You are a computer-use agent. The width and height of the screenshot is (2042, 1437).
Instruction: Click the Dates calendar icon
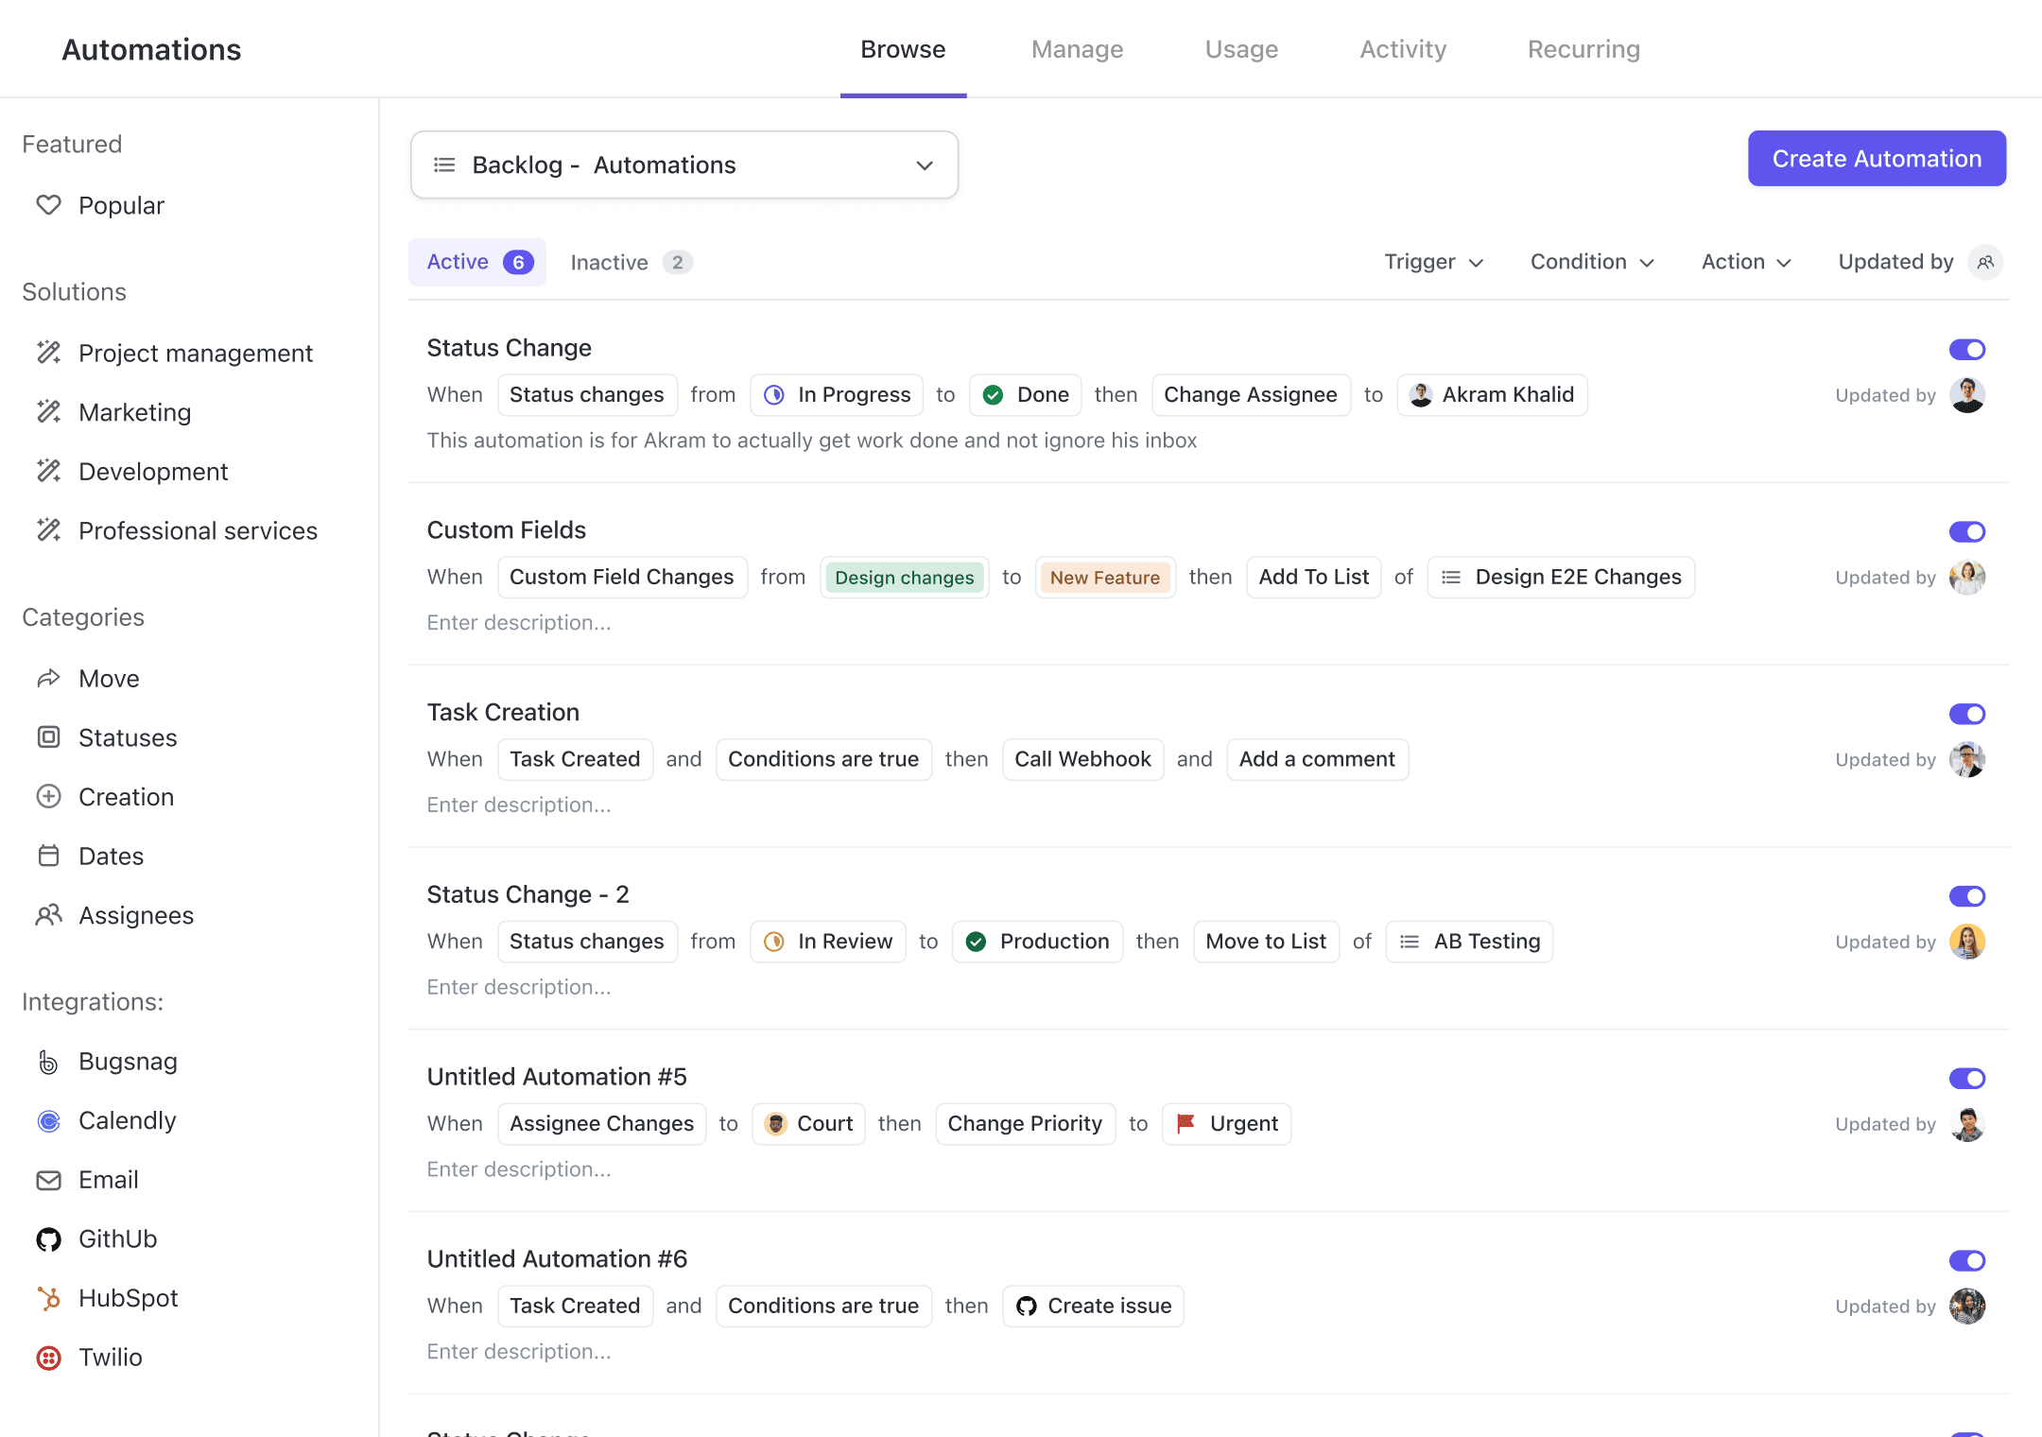tap(48, 857)
